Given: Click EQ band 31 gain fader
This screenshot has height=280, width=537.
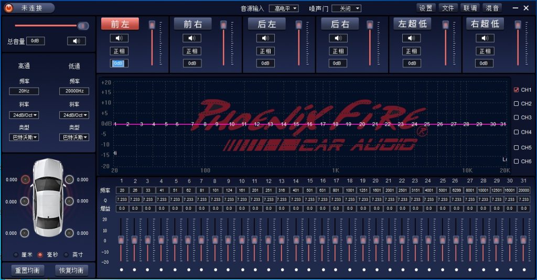Looking at the screenshot, I should [523, 240].
